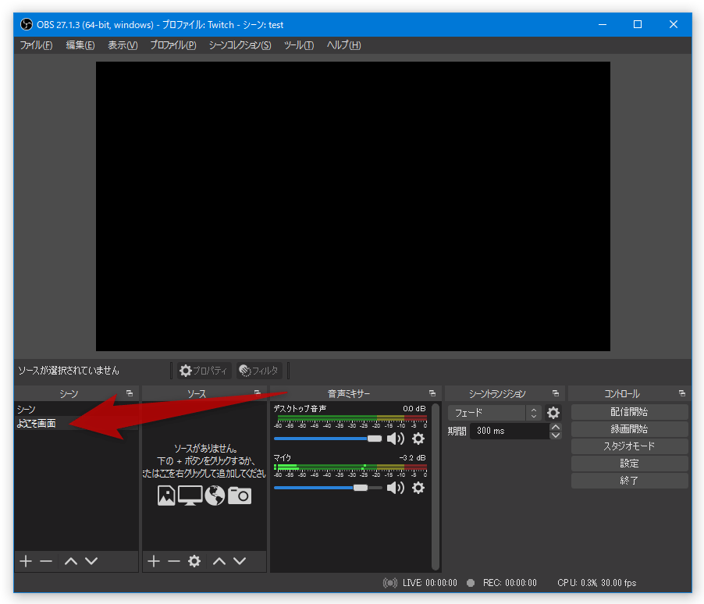Remove selected source with minus

click(x=174, y=561)
